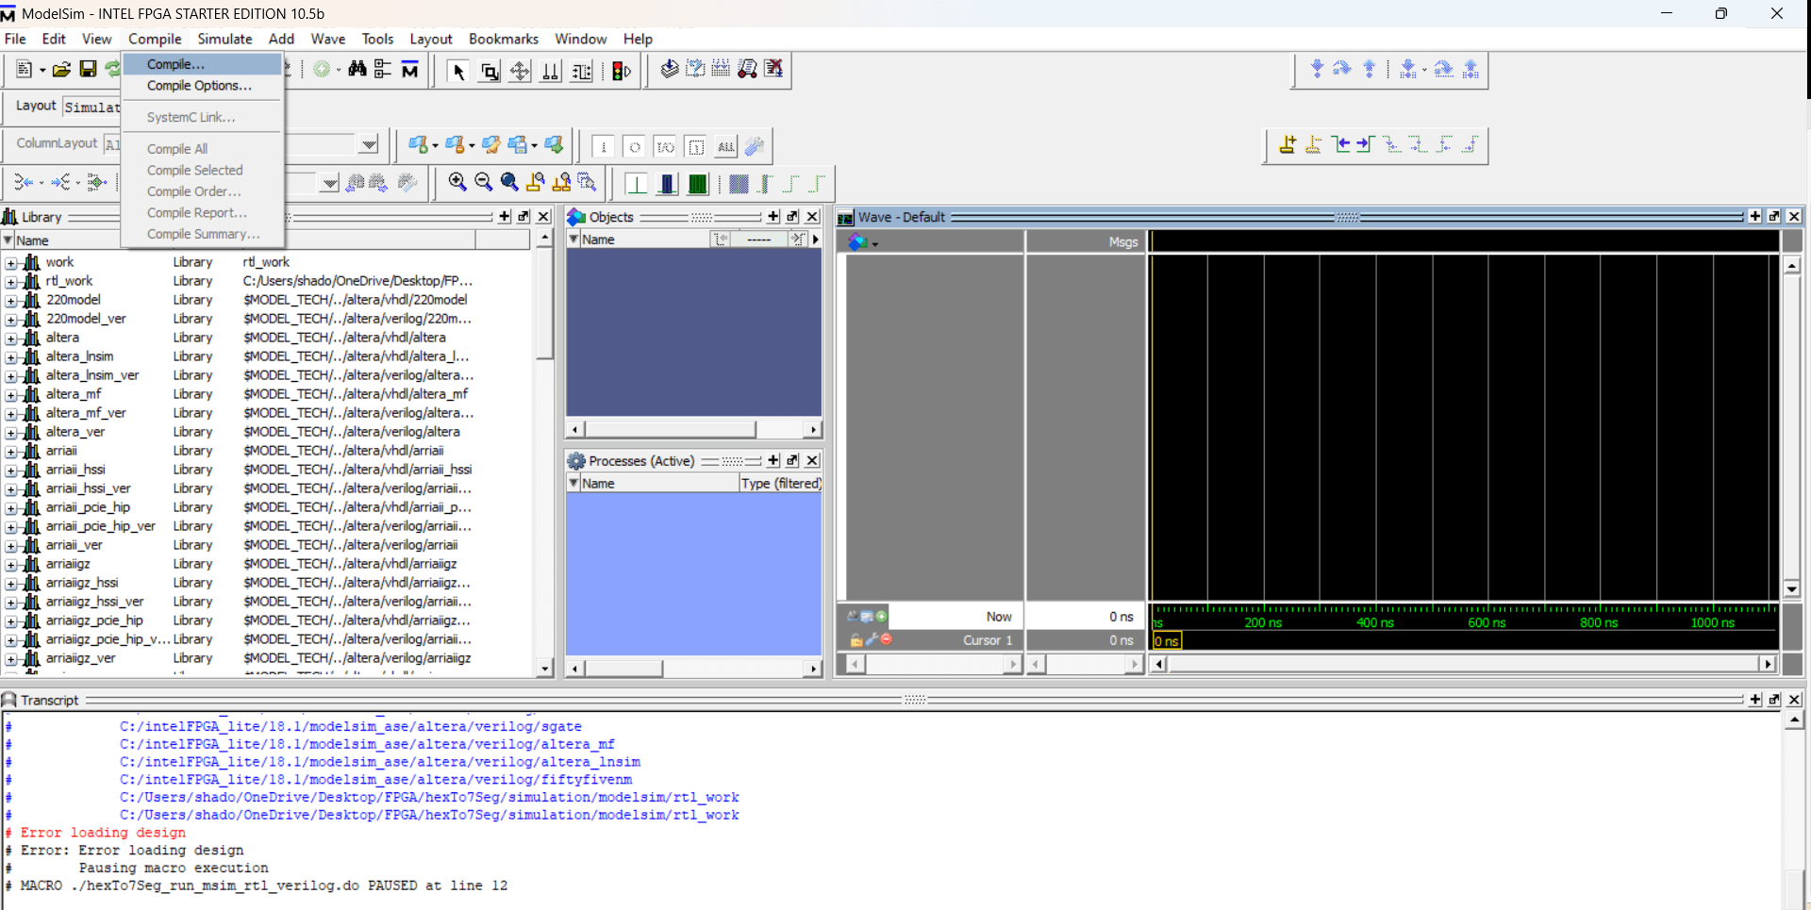Screen dimensions: 1811x910
Task: Click the Processes 'Type (filtered)' column header
Action: (780, 484)
